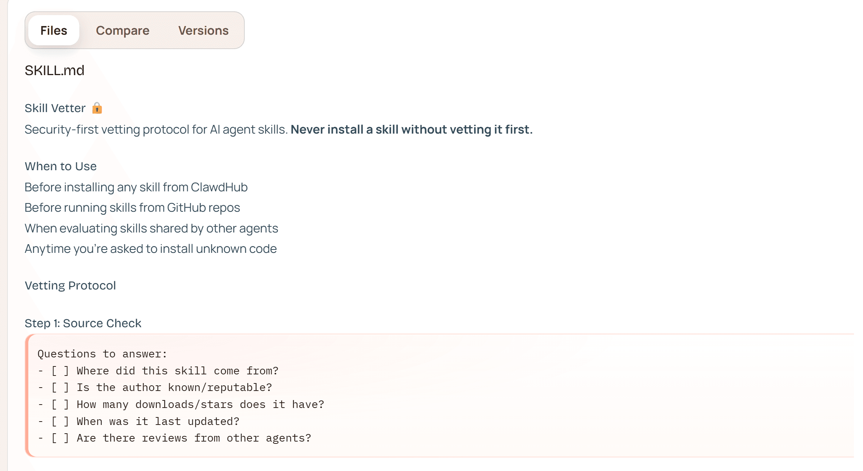Click the bold 'Never install a skill' text
The image size is (863, 471).
[x=411, y=129]
